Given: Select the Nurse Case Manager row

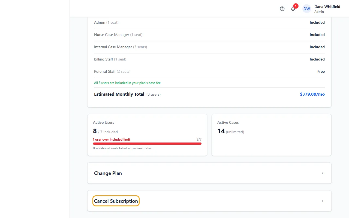Looking at the screenshot, I should 209,35.
